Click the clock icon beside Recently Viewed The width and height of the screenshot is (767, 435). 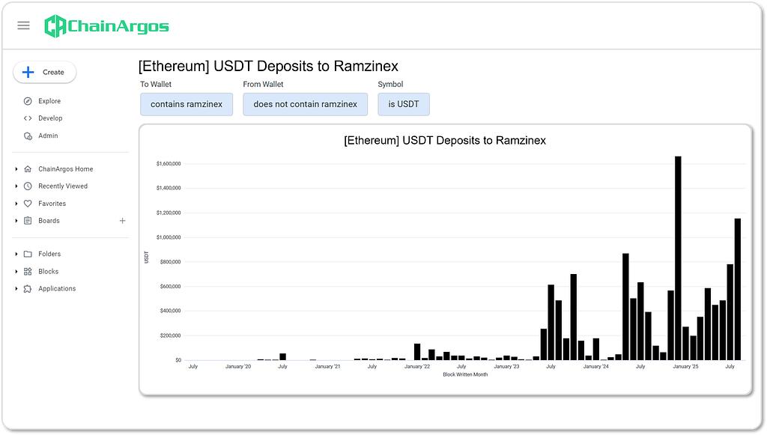pyautogui.click(x=28, y=186)
